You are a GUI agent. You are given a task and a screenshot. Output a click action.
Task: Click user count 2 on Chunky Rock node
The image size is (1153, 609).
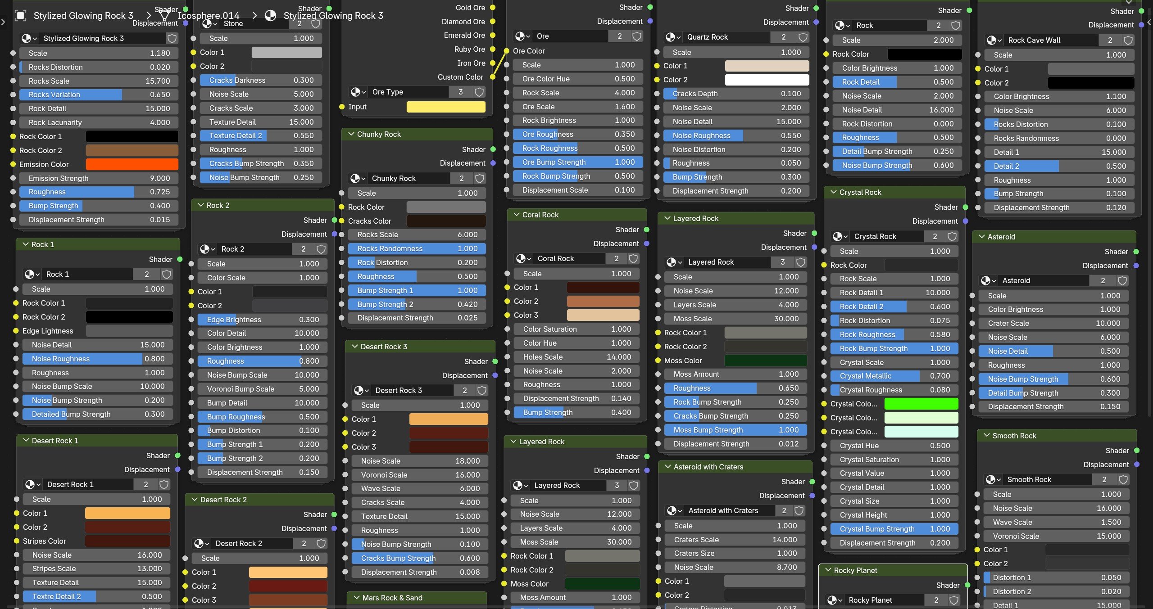[462, 178]
